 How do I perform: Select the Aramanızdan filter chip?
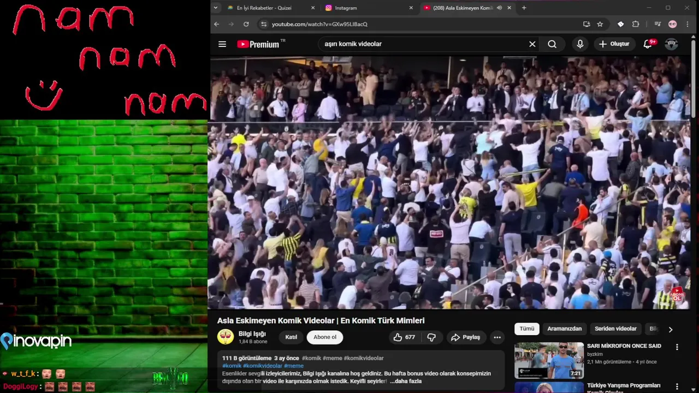pos(565,329)
